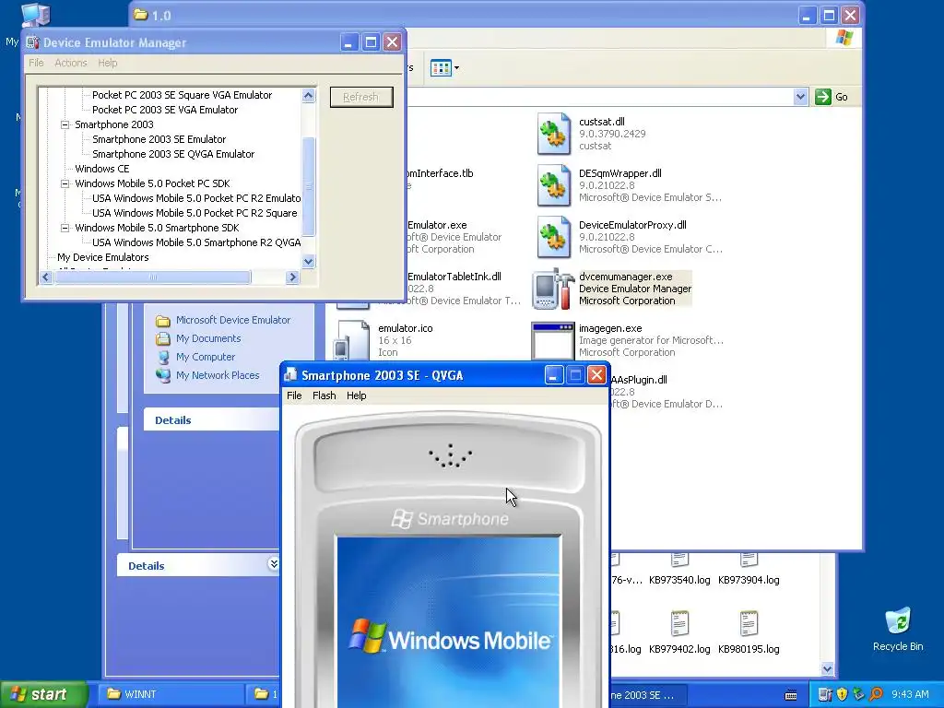Collapse the Smartphone 2003 tree node
This screenshot has height=708, width=944.
coord(65,124)
